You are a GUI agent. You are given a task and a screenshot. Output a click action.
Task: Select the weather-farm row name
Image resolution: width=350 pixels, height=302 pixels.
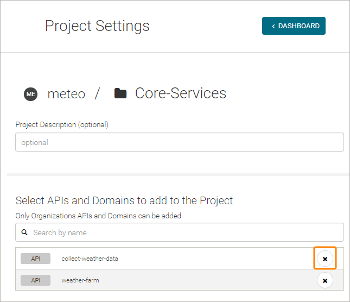coord(80,280)
